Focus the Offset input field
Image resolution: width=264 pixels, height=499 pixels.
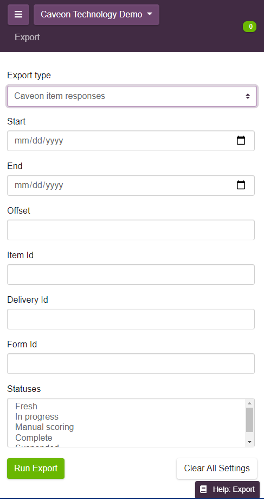[131, 230]
